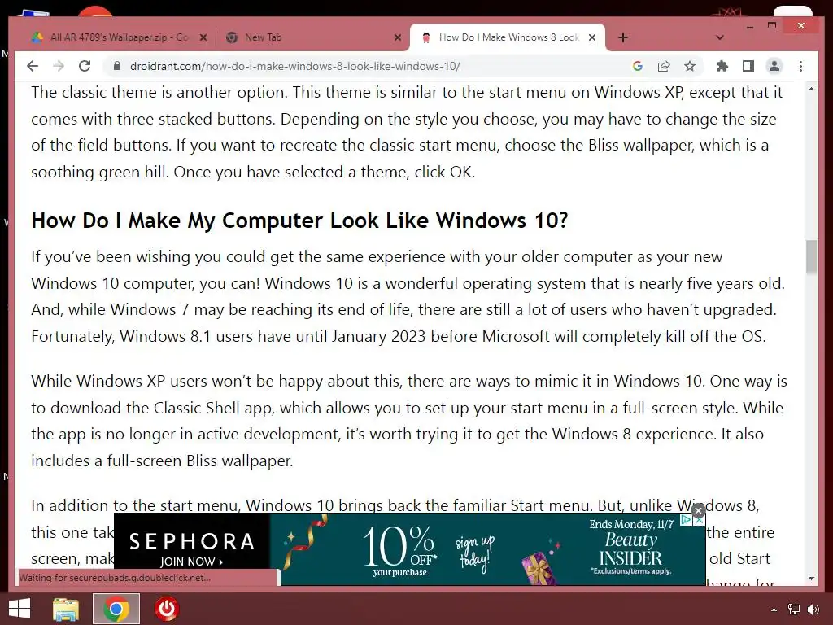This screenshot has width=833, height=625.
Task: Click Sephora JOIN NOW in ad
Action: [192, 562]
